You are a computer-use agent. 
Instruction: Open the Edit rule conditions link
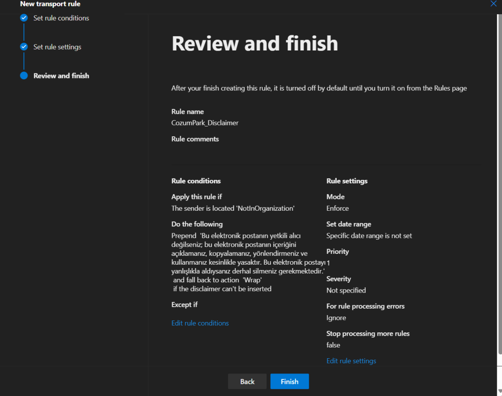[x=200, y=323]
